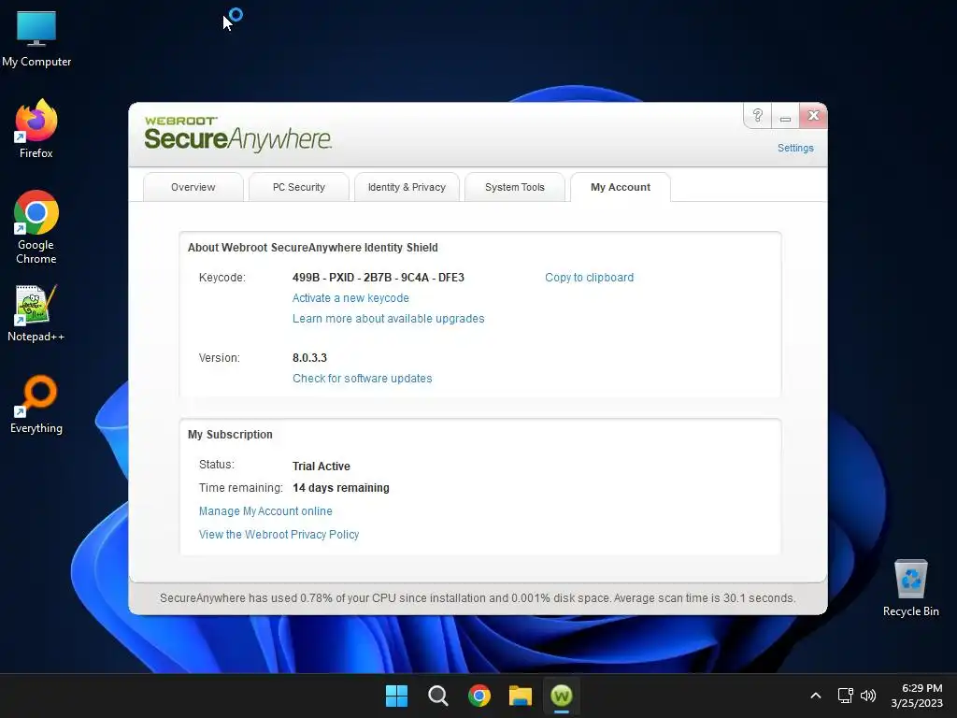The width and height of the screenshot is (957, 718).
Task: Click the version number 8.0.3.3
Action: pyautogui.click(x=309, y=358)
